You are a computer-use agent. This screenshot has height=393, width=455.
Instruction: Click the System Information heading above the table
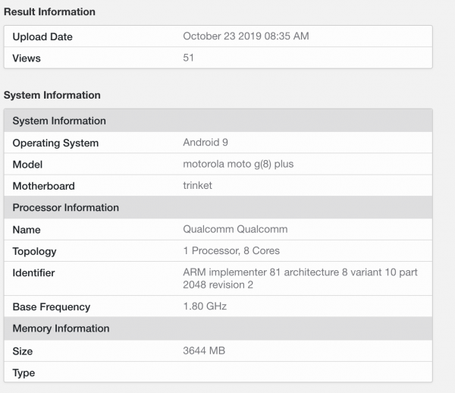(x=52, y=95)
